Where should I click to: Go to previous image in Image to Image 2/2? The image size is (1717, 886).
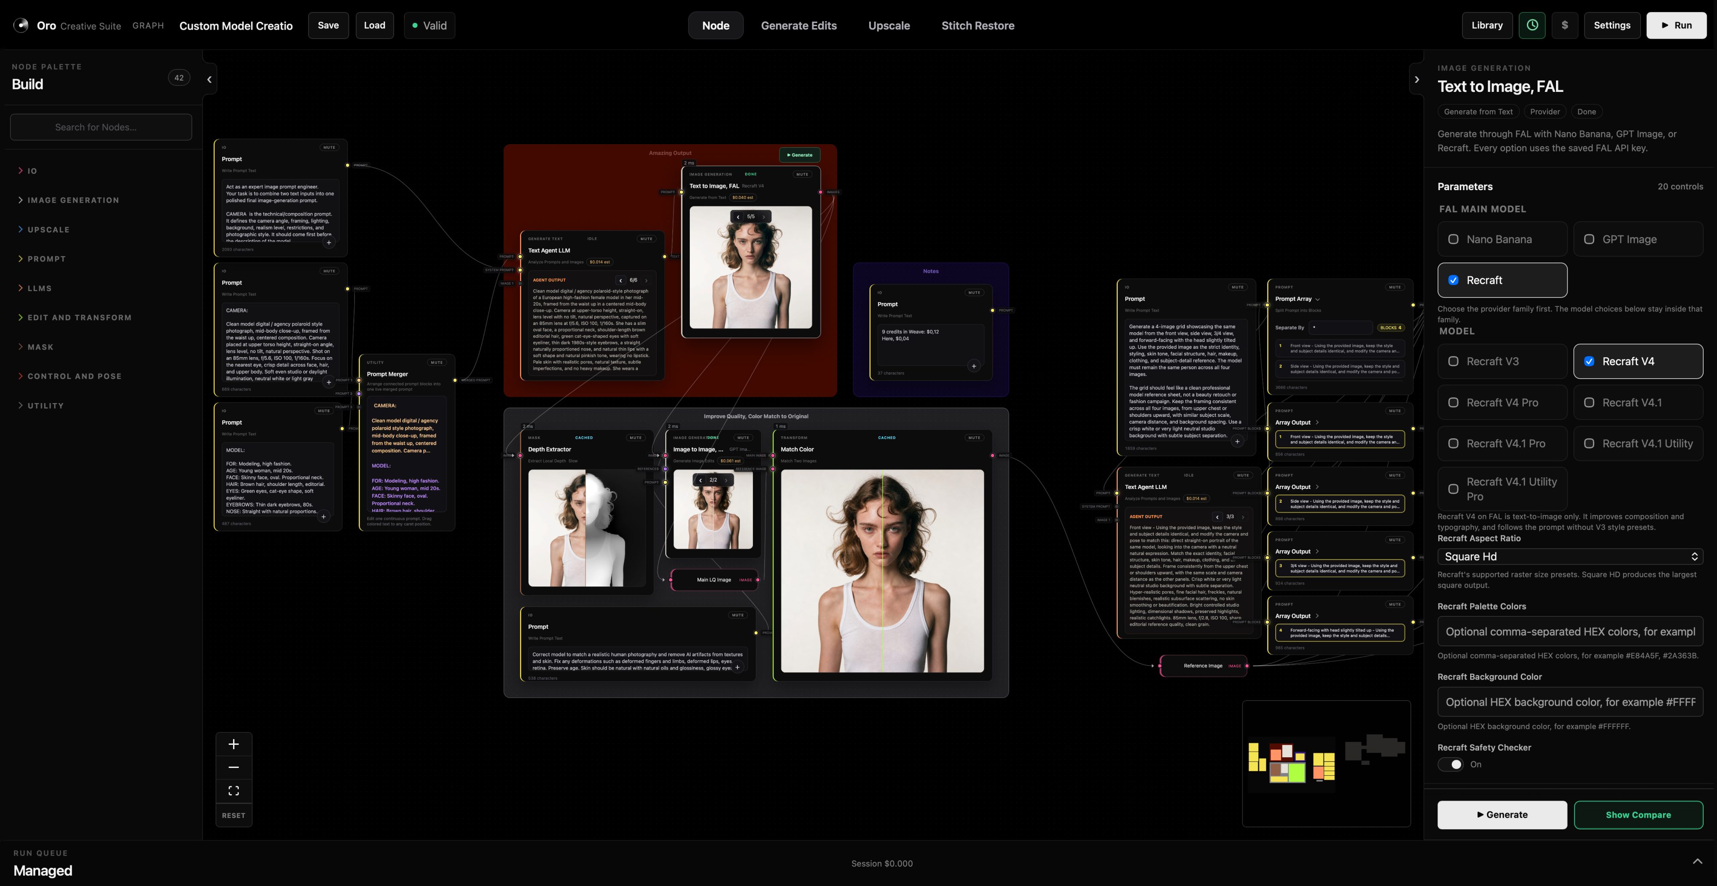701,480
